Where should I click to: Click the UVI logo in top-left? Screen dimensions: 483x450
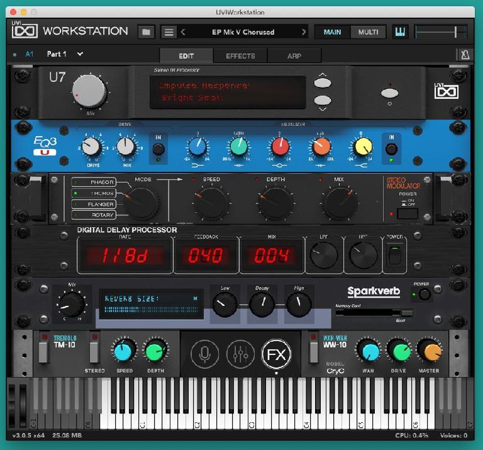[25, 30]
